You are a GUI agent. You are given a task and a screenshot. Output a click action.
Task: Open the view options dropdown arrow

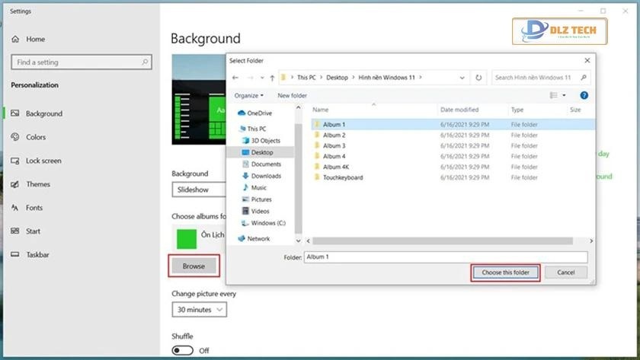click(564, 95)
